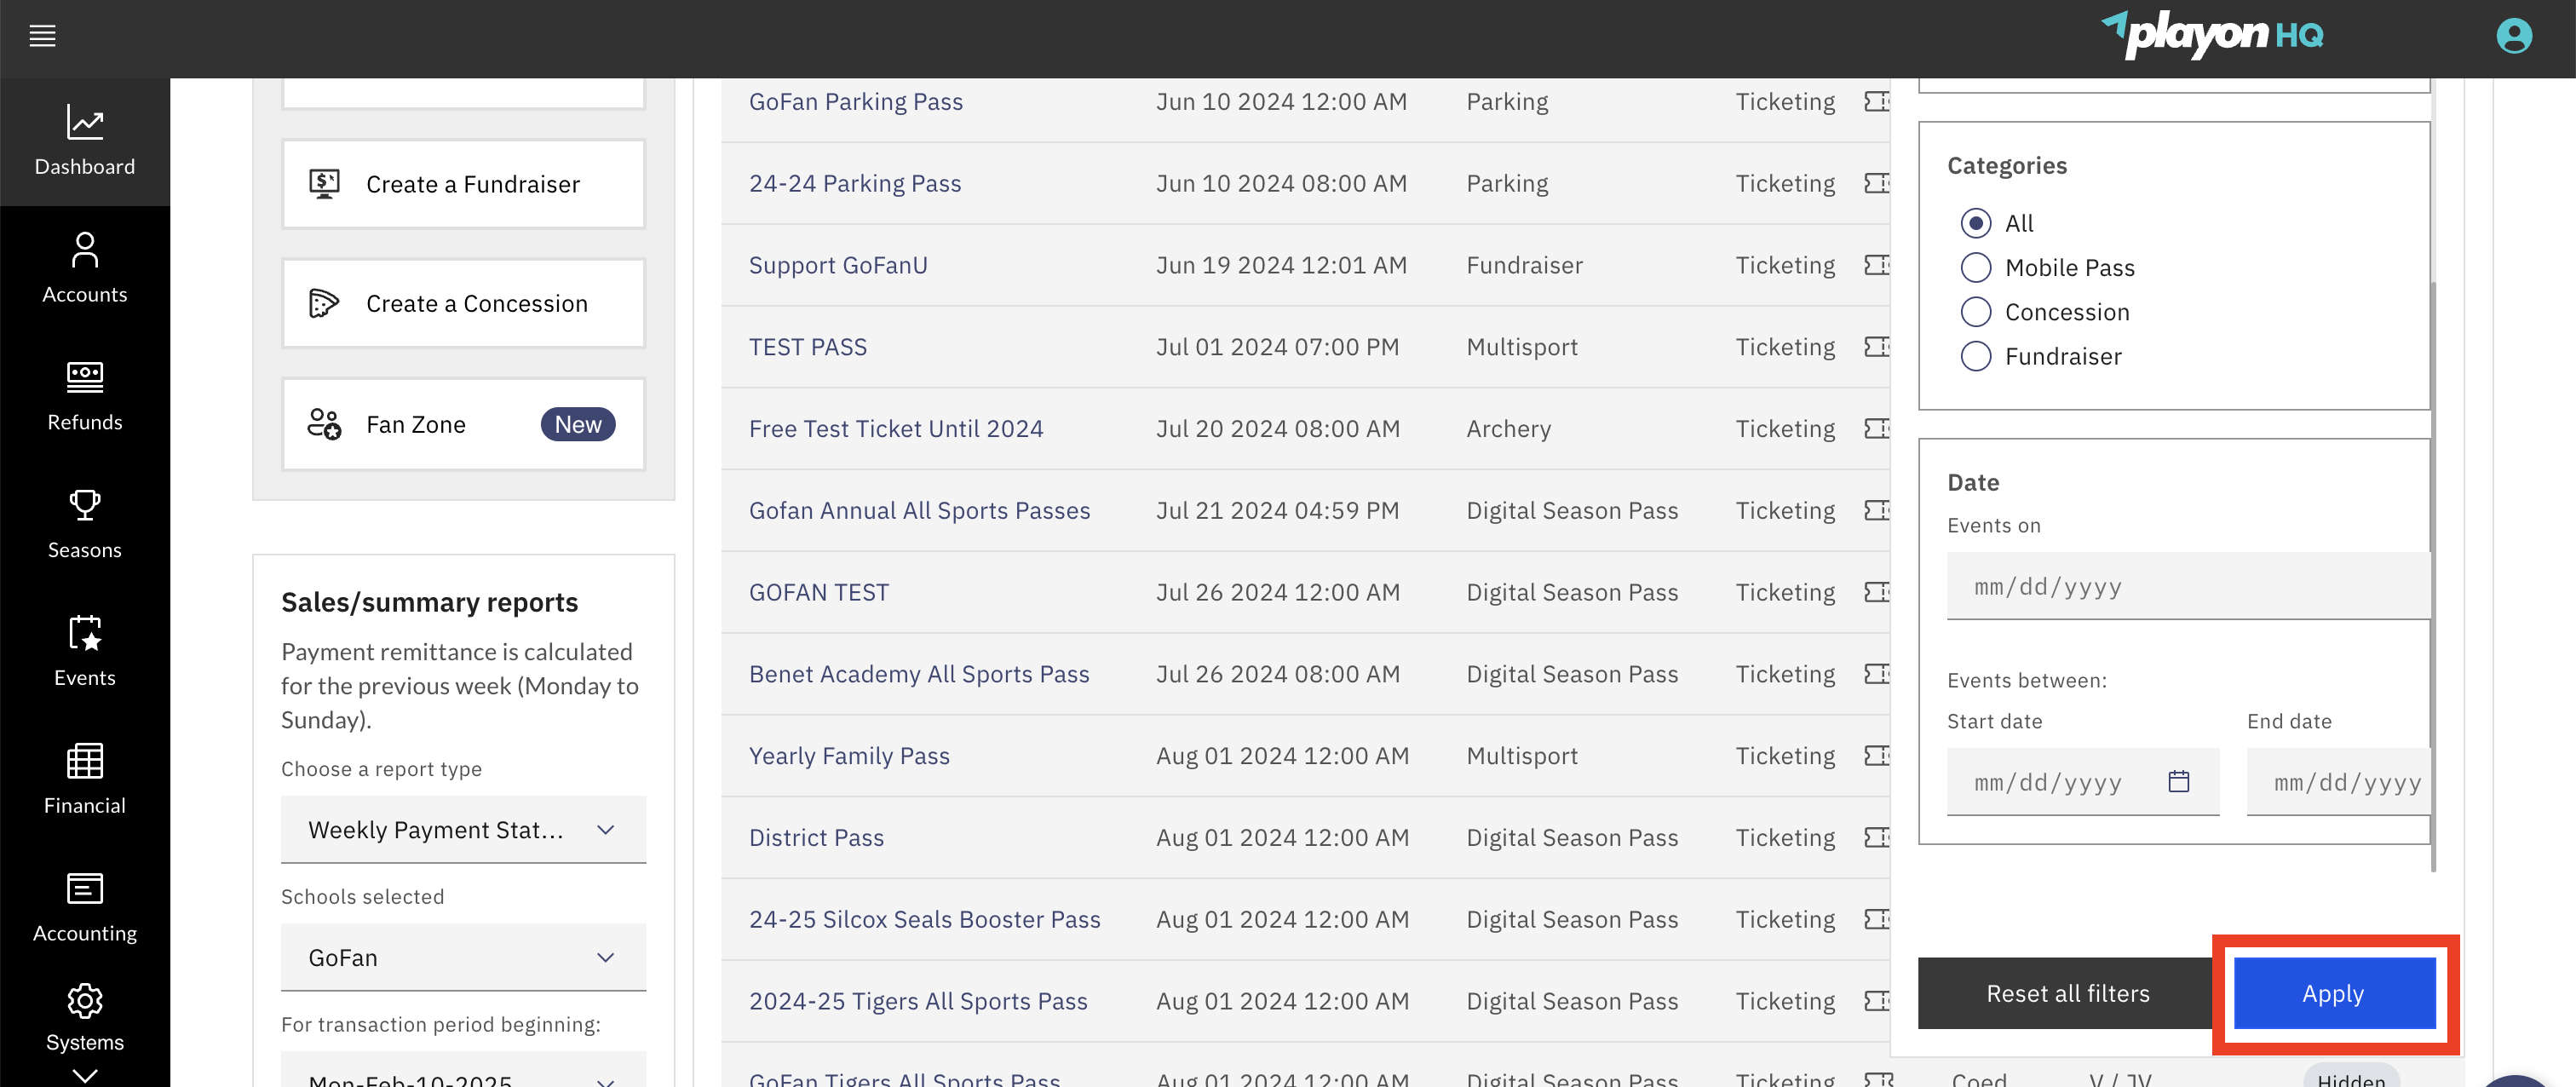2576x1087 pixels.
Task: Open GoFan Parking Pass event link
Action: tap(856, 102)
